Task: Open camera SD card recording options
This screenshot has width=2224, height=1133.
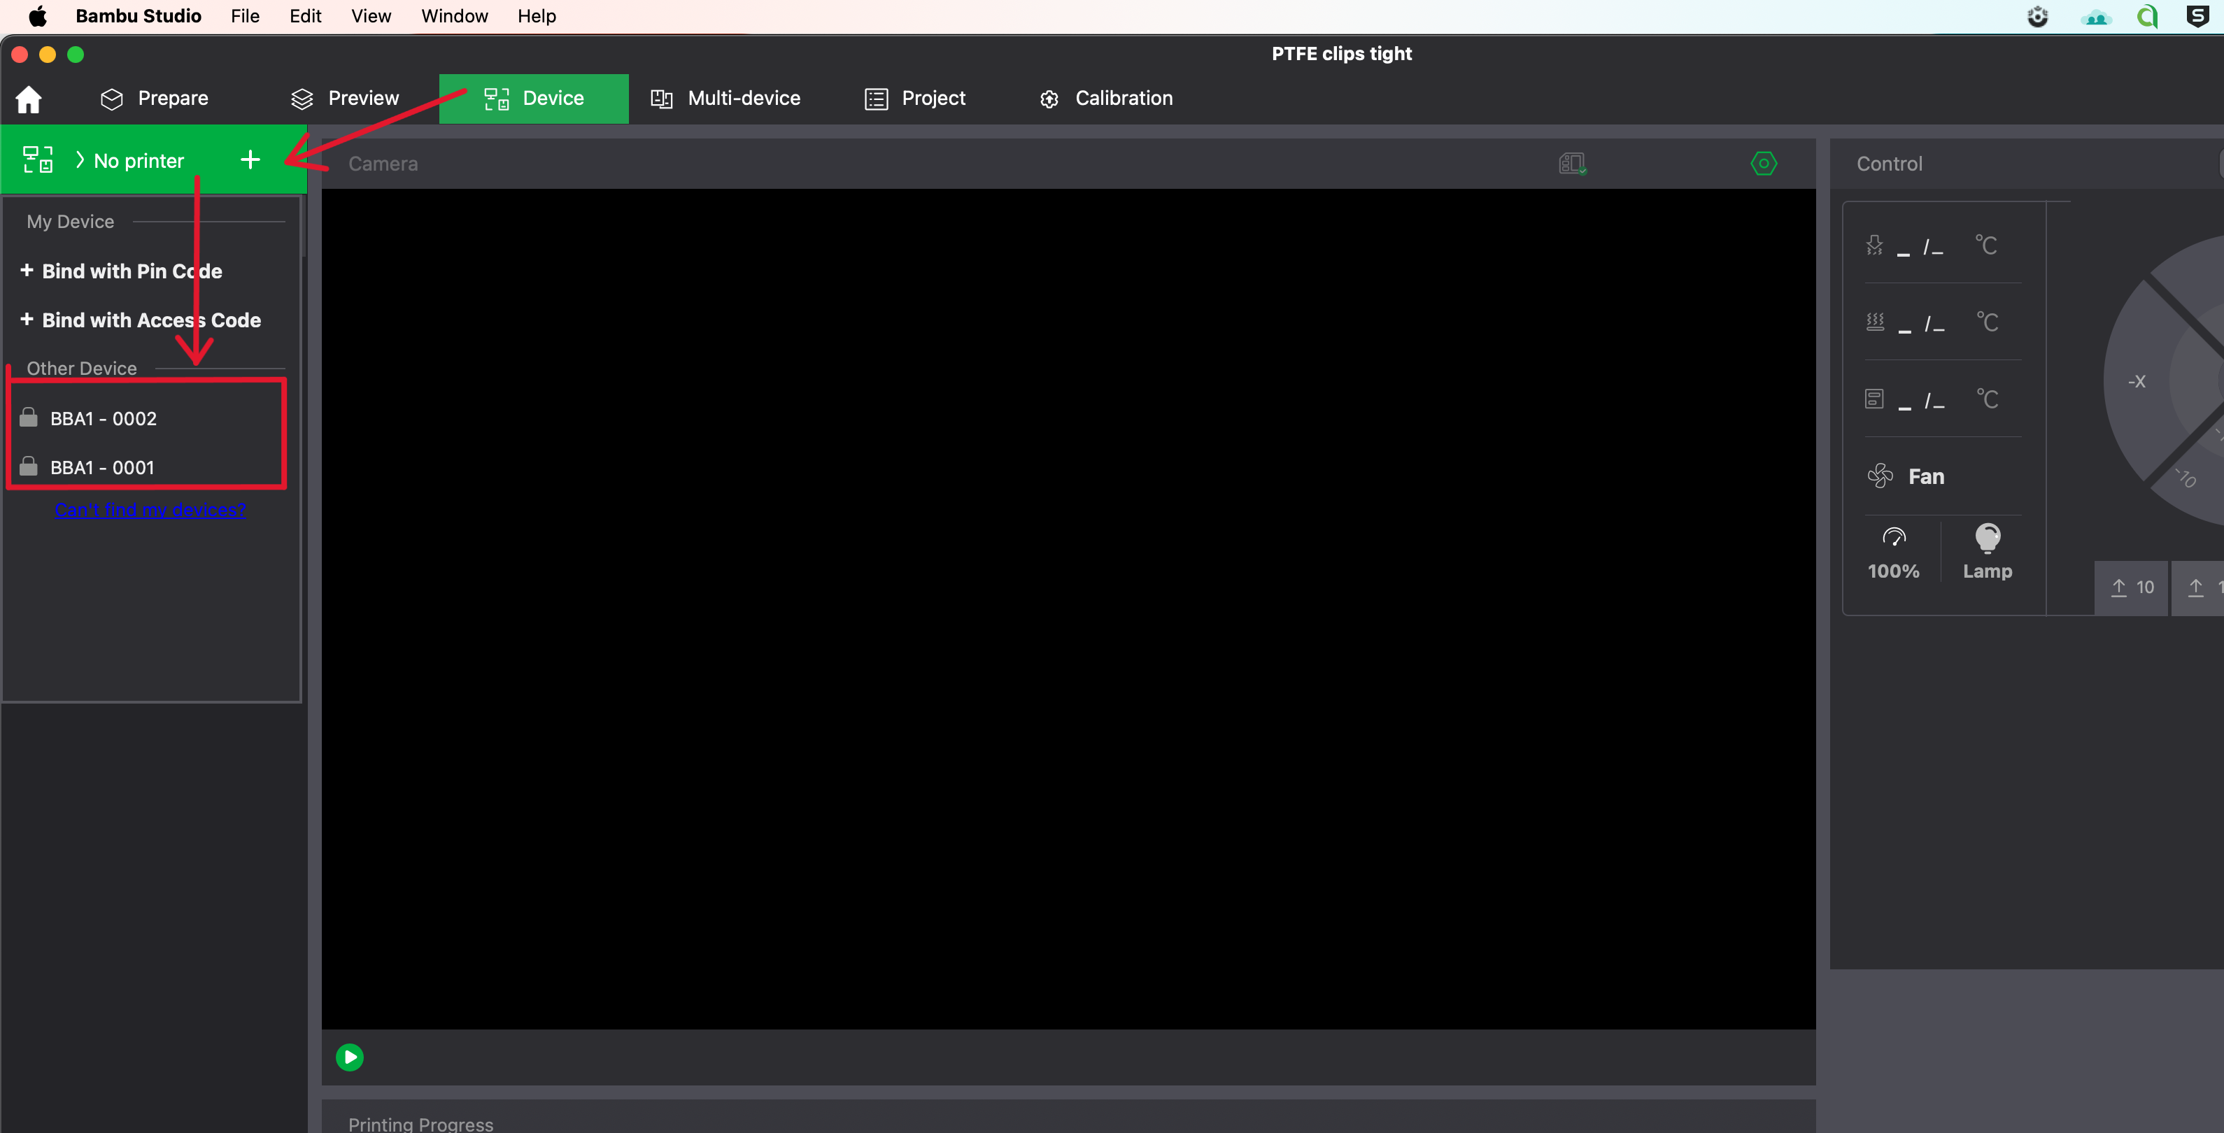Action: (1571, 163)
